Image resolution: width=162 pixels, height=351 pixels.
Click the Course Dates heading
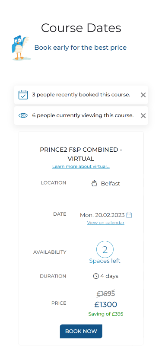(81, 28)
